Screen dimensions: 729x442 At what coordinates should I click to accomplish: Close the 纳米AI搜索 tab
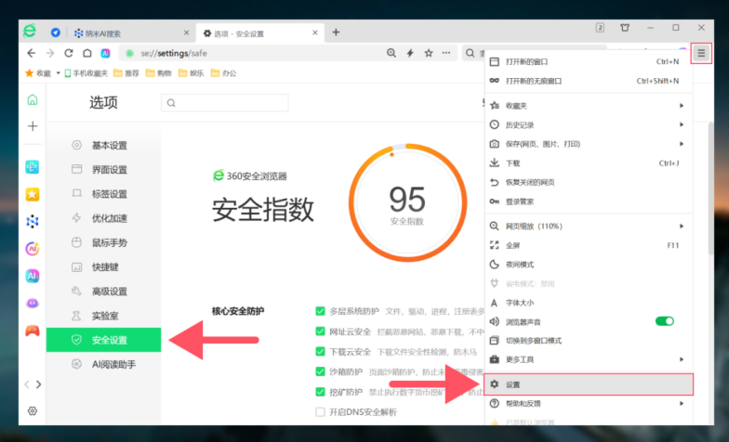(x=186, y=33)
